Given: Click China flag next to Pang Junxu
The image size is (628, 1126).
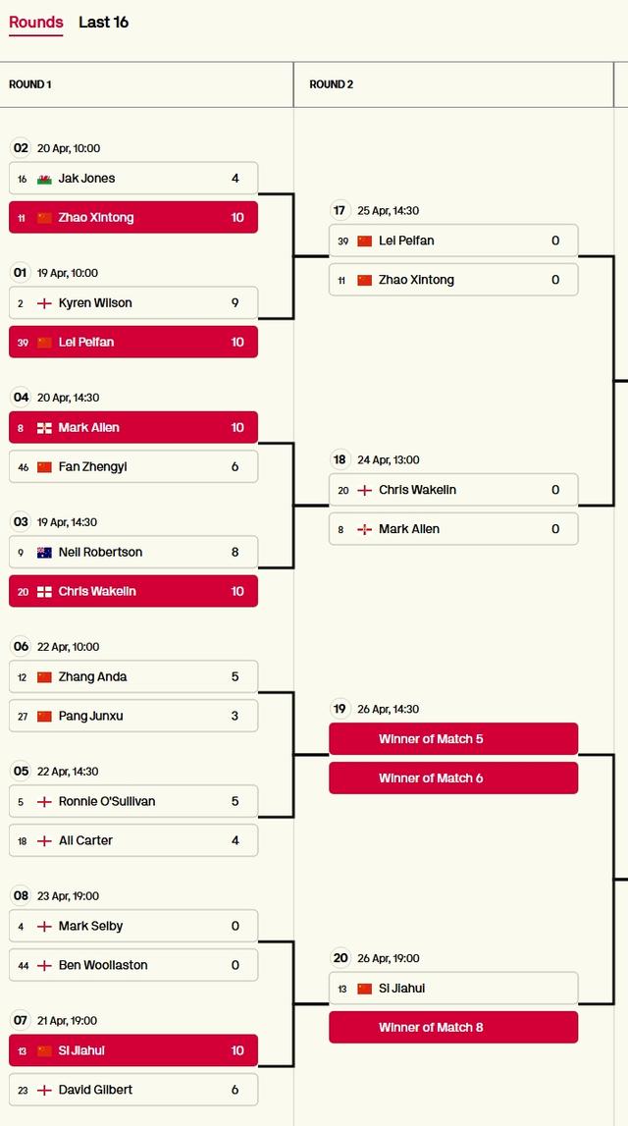Looking at the screenshot, I should click(x=44, y=717).
